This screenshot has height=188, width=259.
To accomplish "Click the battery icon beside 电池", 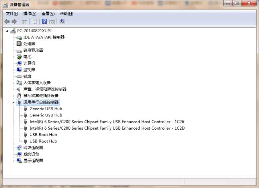I will (x=19, y=57).
